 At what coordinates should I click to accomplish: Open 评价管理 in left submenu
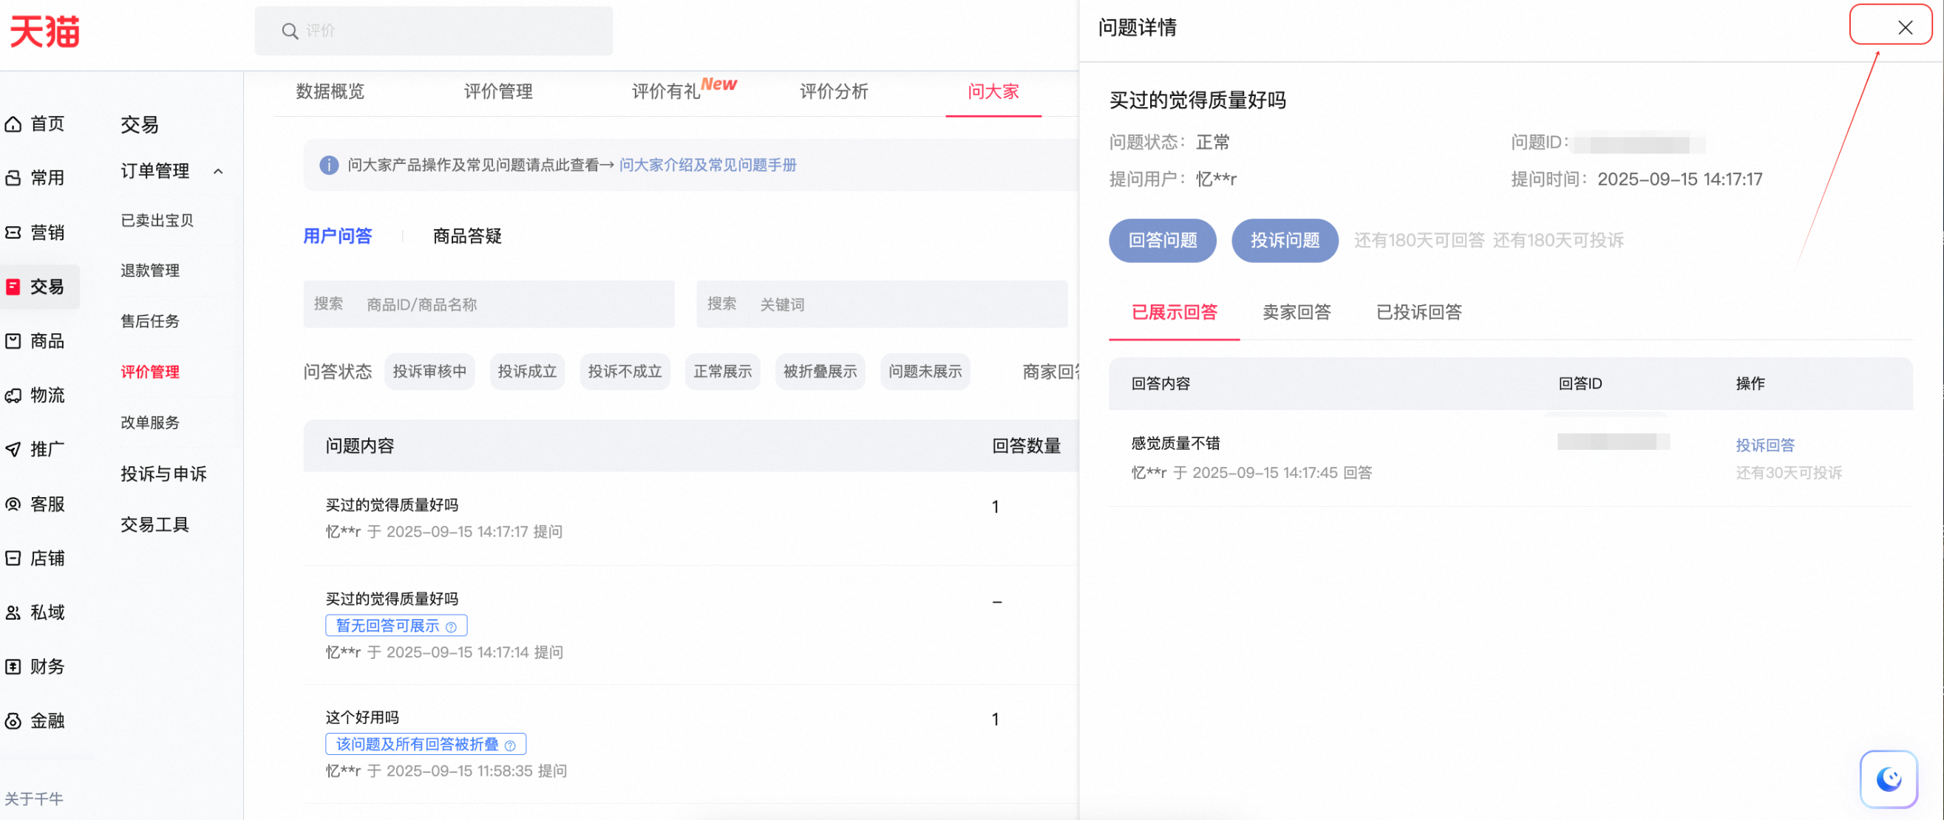click(150, 371)
